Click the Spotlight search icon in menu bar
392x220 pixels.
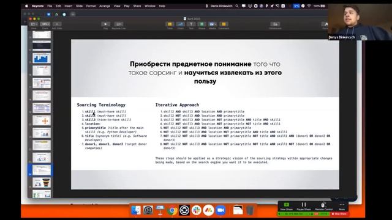(x=237, y=6)
